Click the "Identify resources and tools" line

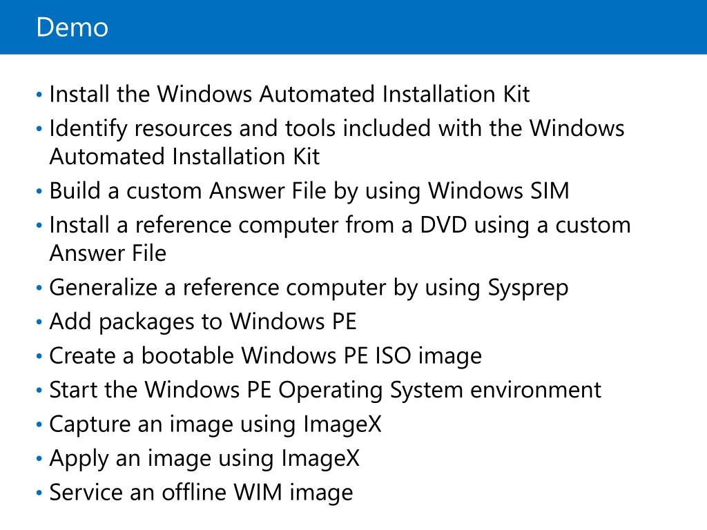pyautogui.click(x=337, y=128)
